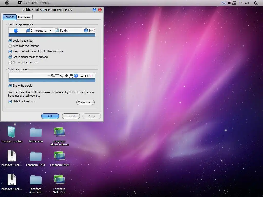Click the Longhorn DWM label text
This screenshot has height=197, width=263.
[x=60, y=165]
